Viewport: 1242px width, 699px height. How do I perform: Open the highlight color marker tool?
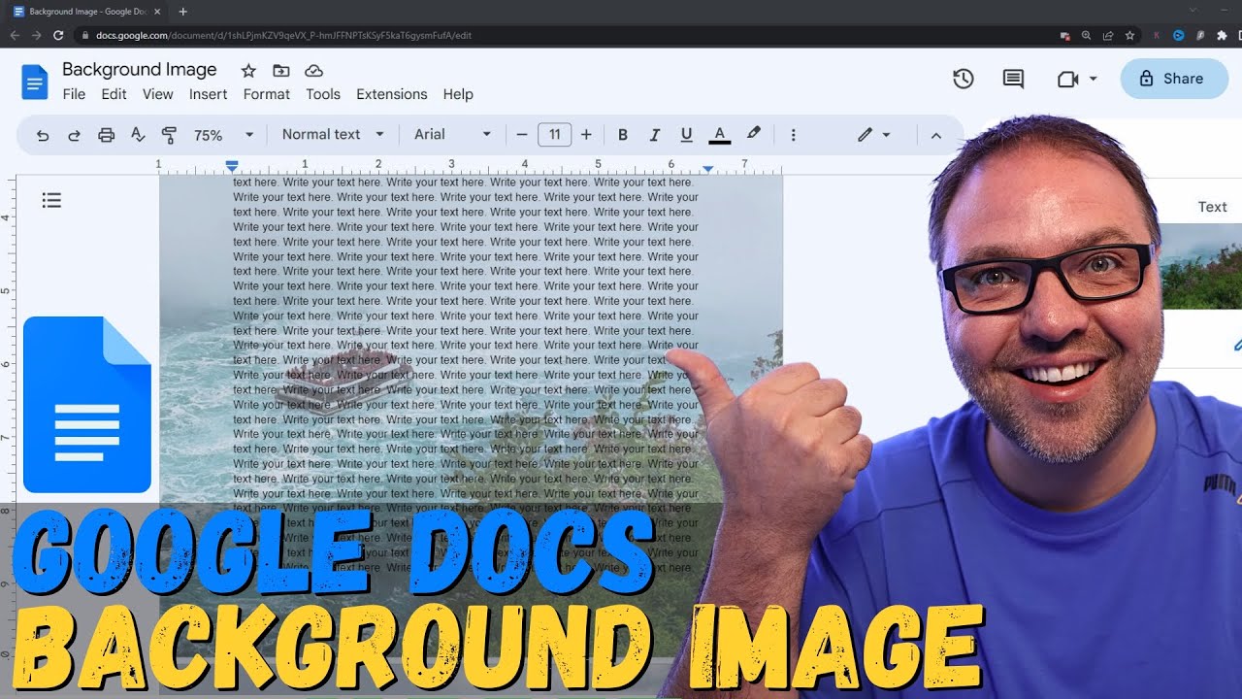point(753,134)
